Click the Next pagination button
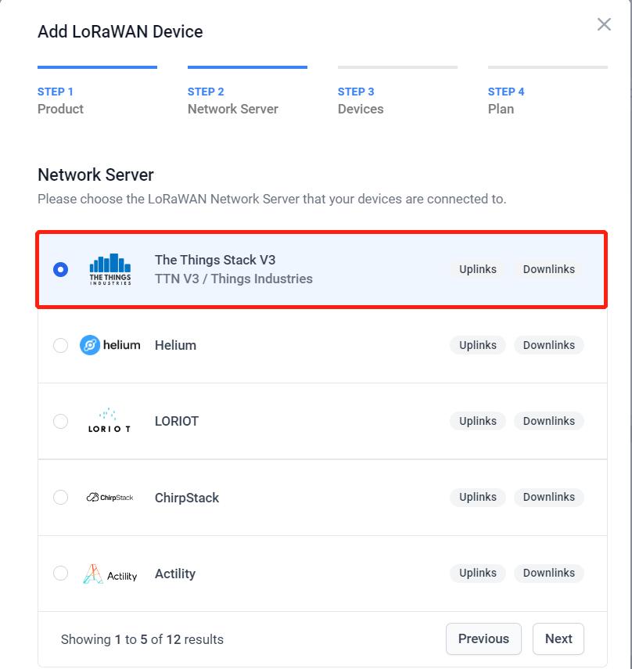The height and width of the screenshot is (669, 632). tap(558, 638)
